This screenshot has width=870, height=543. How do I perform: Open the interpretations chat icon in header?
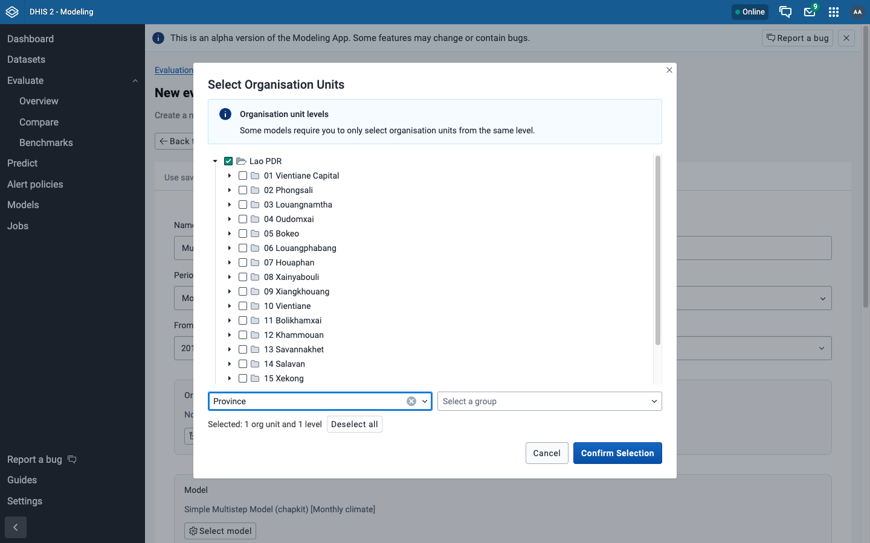click(x=785, y=12)
